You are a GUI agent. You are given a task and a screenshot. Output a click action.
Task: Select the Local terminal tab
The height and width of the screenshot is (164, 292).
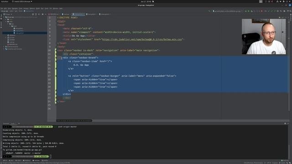click(13, 123)
